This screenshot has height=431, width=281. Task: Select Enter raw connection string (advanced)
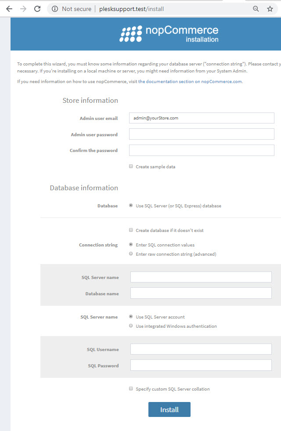(x=131, y=254)
